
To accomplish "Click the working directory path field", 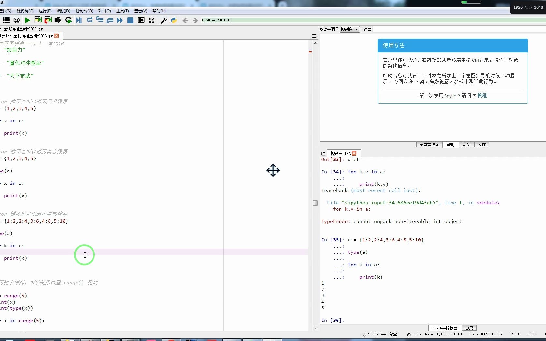I will coord(373,20).
